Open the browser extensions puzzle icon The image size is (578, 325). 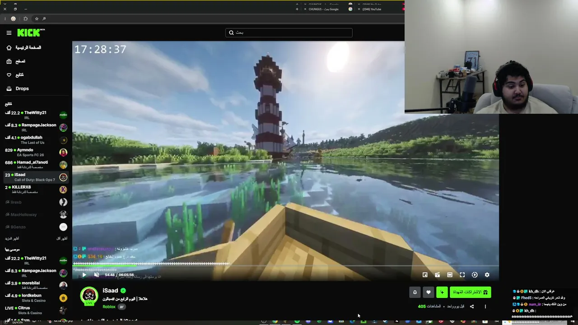pos(25,19)
